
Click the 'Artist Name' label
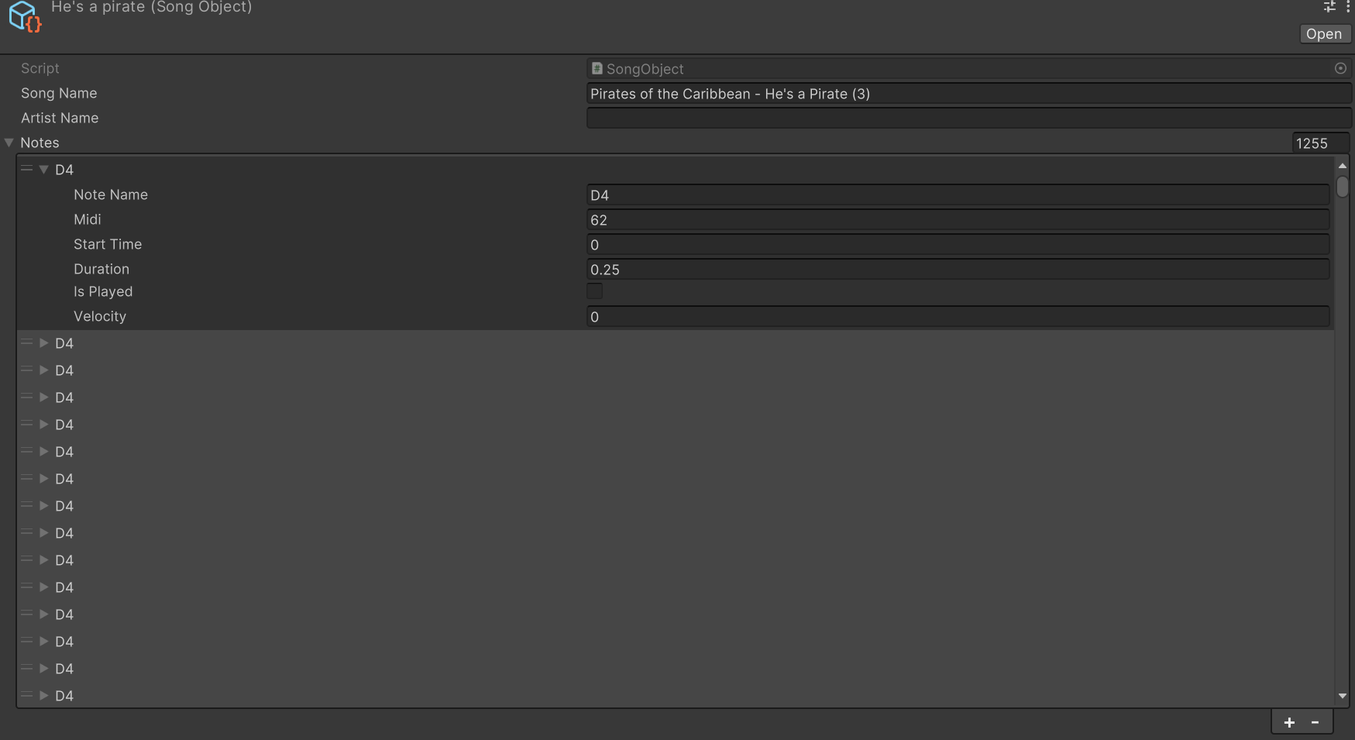[x=60, y=118]
